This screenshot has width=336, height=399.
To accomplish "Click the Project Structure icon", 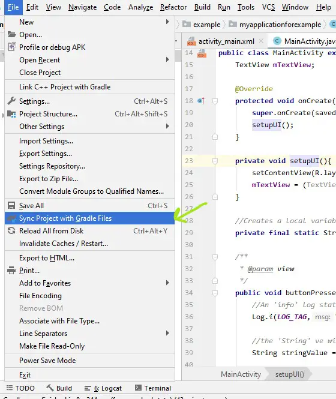I will click(11, 114).
